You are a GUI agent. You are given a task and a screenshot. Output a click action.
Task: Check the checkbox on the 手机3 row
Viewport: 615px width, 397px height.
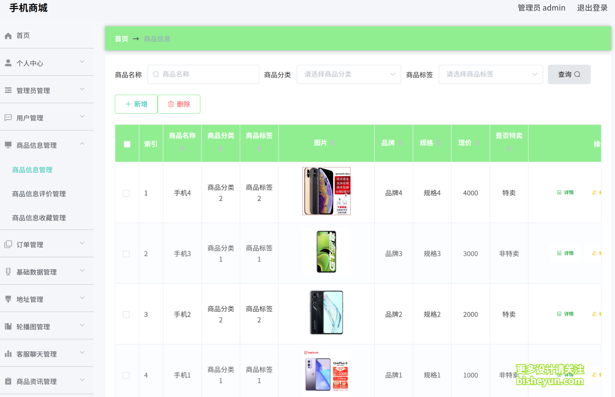pos(127,254)
